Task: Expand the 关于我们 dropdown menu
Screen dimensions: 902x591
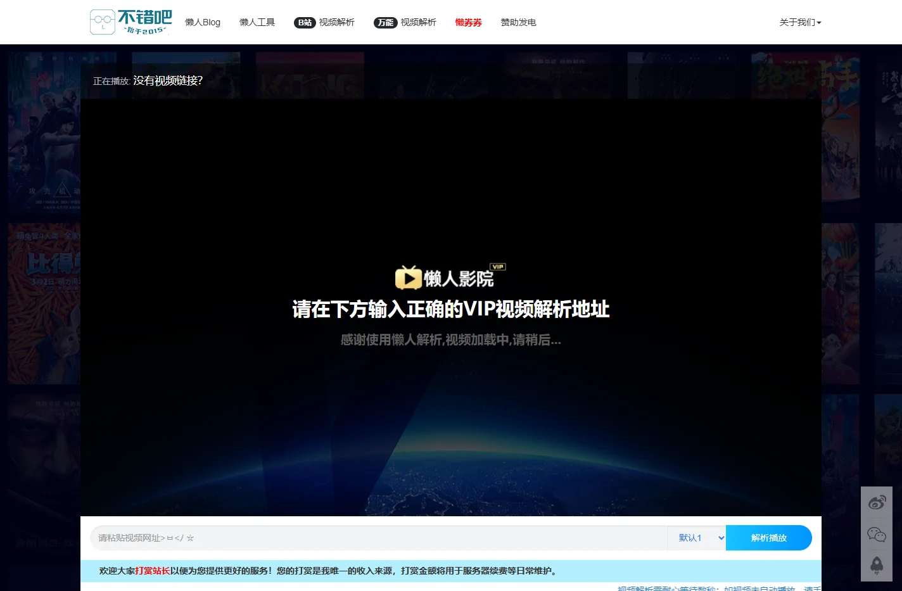Action: pyautogui.click(x=800, y=22)
